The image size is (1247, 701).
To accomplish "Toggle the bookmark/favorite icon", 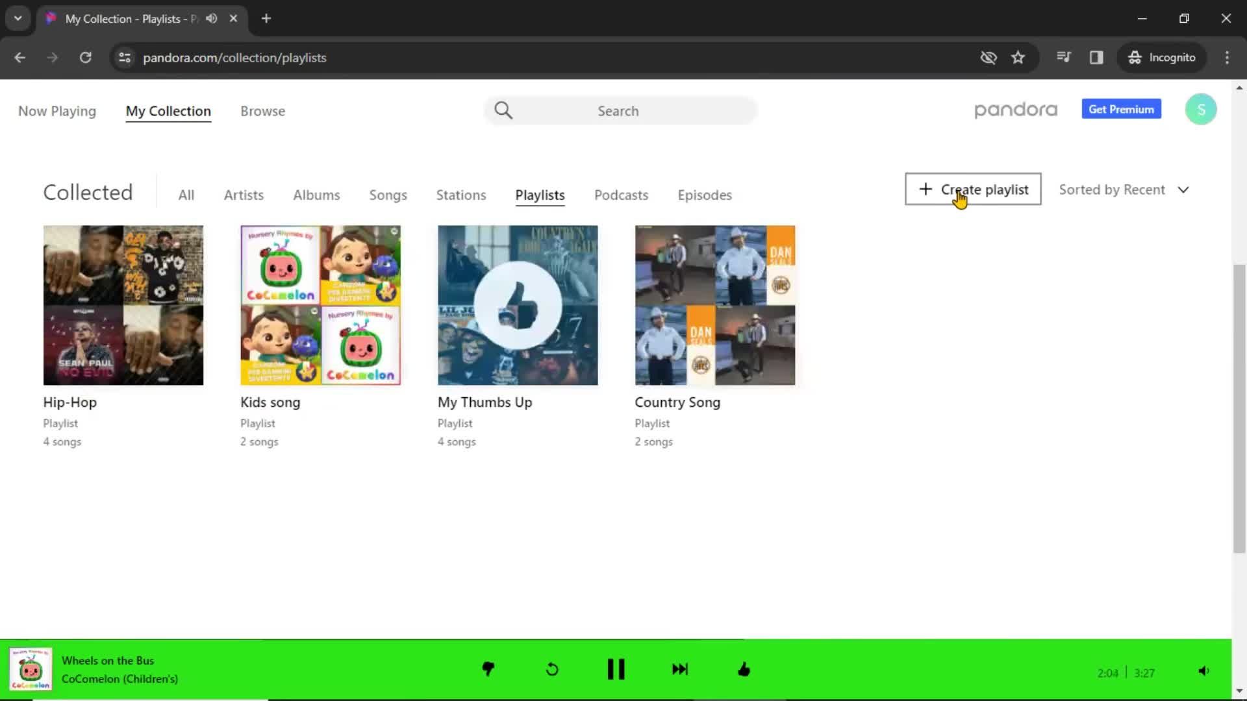I will 1019,57.
